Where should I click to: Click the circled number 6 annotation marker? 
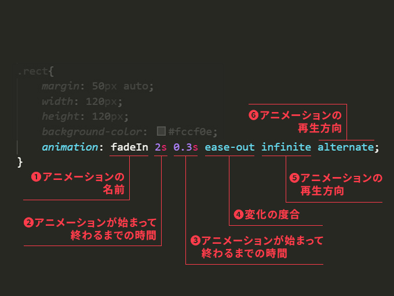click(x=253, y=115)
